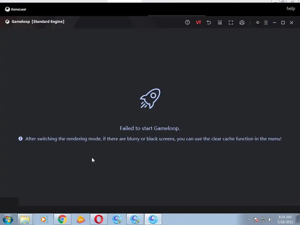The image size is (300, 225).
Task: Toggle fullscreen mode icon
Action: pos(231,23)
